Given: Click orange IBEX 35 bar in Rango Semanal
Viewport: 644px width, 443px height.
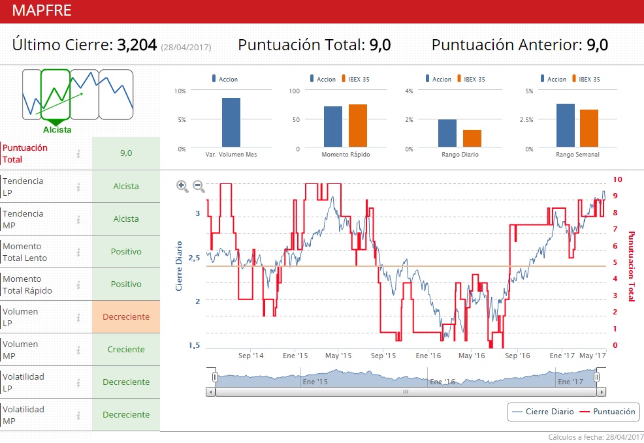Looking at the screenshot, I should [589, 128].
